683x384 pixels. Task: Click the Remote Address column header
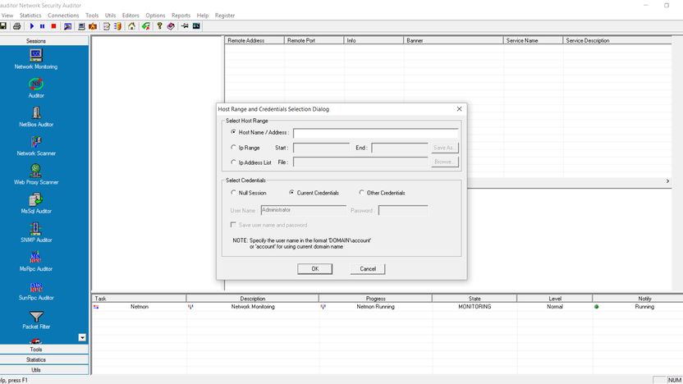pos(254,40)
